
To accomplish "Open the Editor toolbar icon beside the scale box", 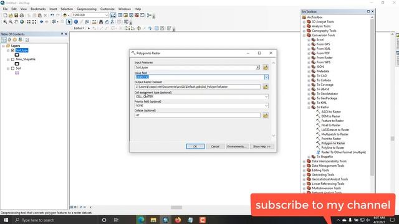I will coord(113,15).
